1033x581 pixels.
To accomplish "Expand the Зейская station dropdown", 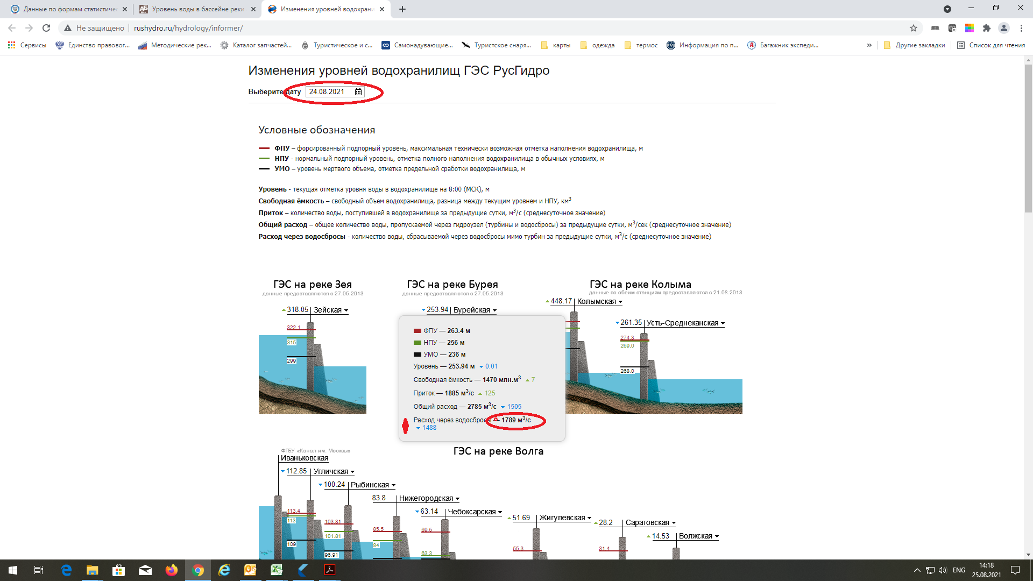I will click(346, 310).
